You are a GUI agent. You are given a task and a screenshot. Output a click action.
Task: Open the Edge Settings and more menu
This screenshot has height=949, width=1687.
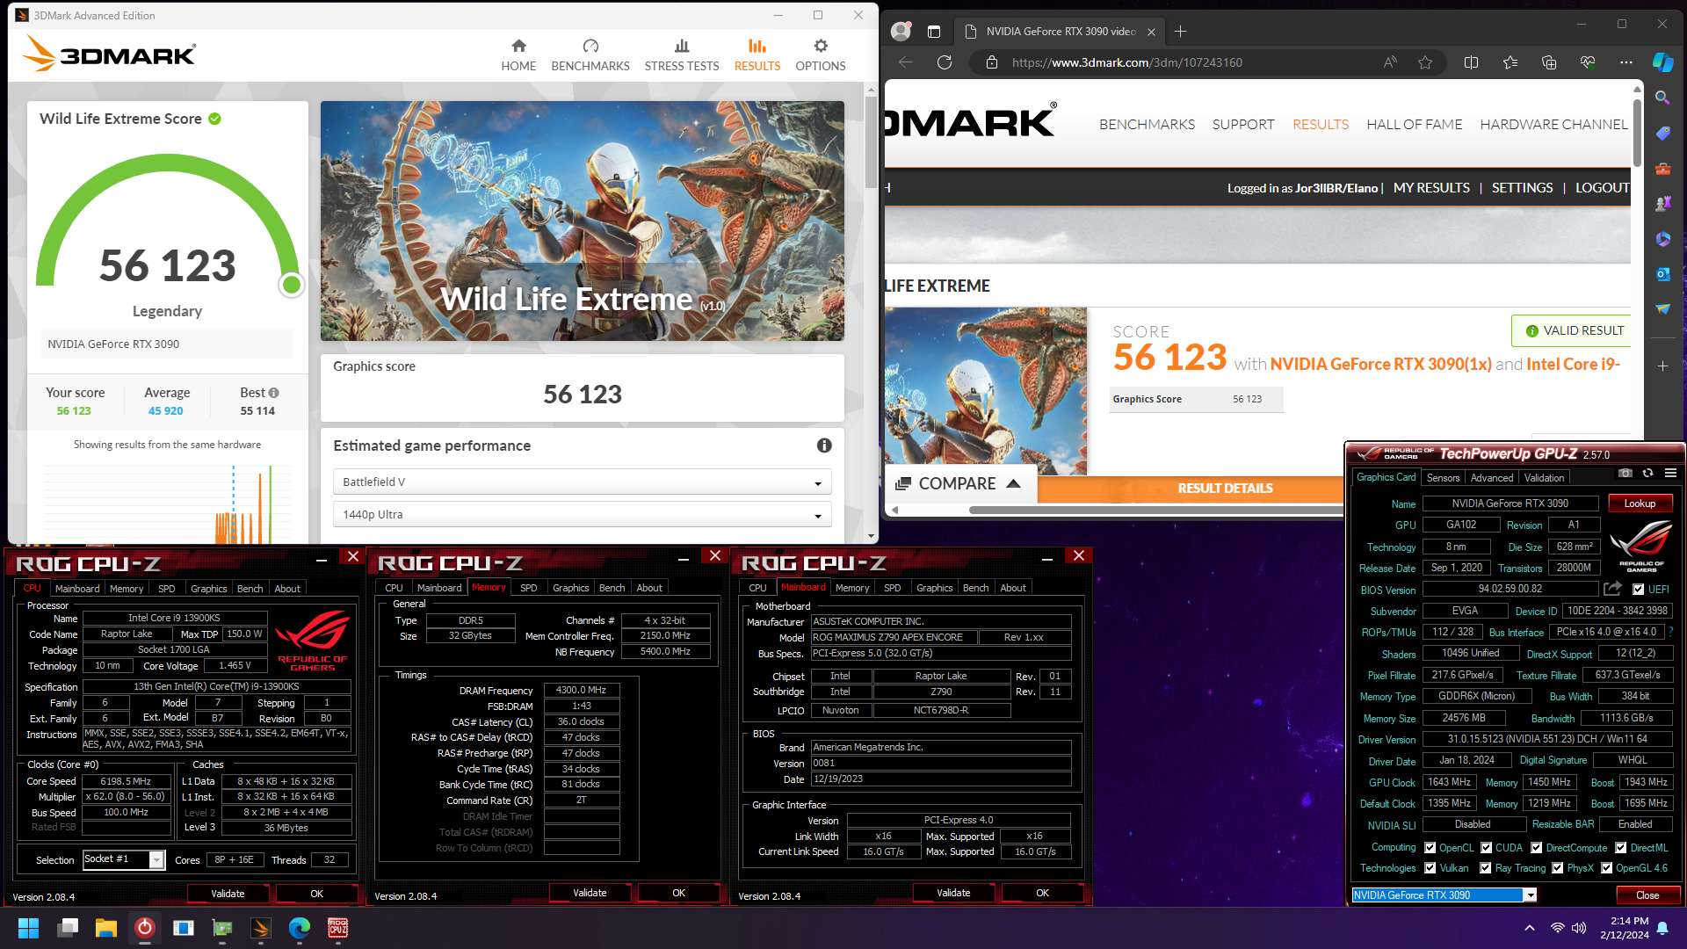(x=1626, y=62)
